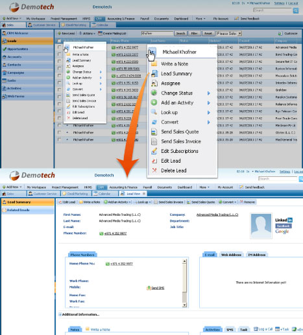Screen dimensions: 303x335
Task: Click the Phone Numbers scrollbar down arrow
Action: point(184,305)
